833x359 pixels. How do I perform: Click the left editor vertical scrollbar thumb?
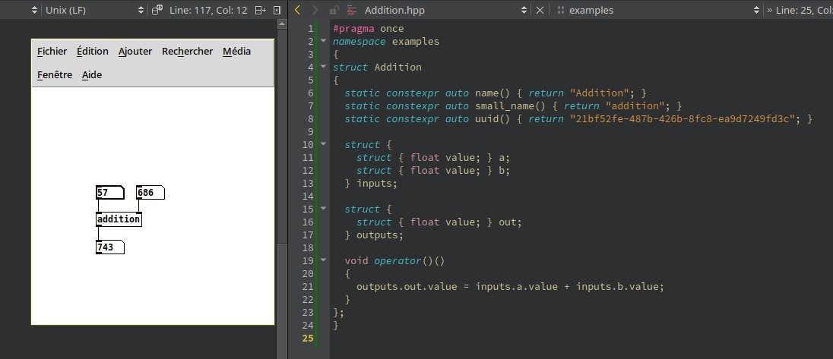click(282, 302)
